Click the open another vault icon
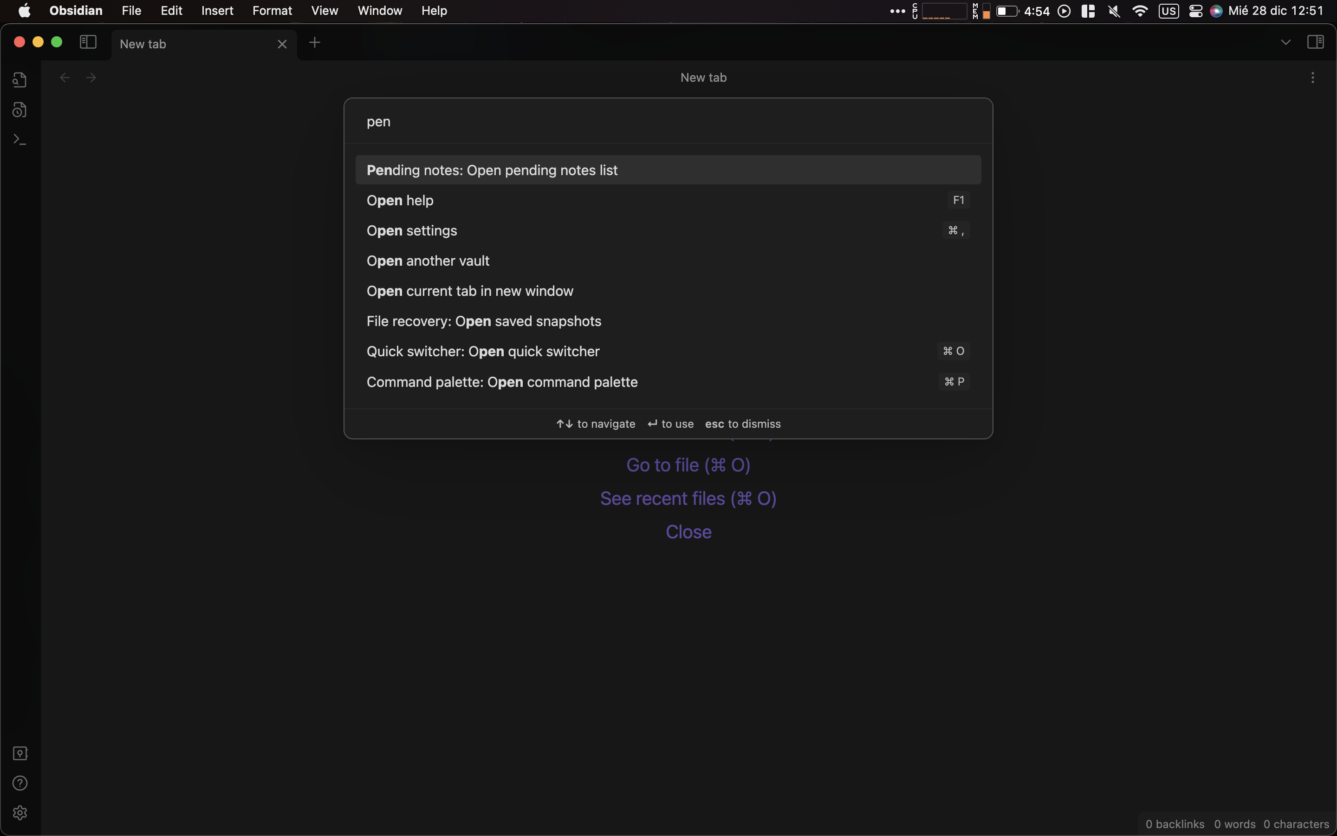Screen dimensions: 1337x836 (x=20, y=753)
